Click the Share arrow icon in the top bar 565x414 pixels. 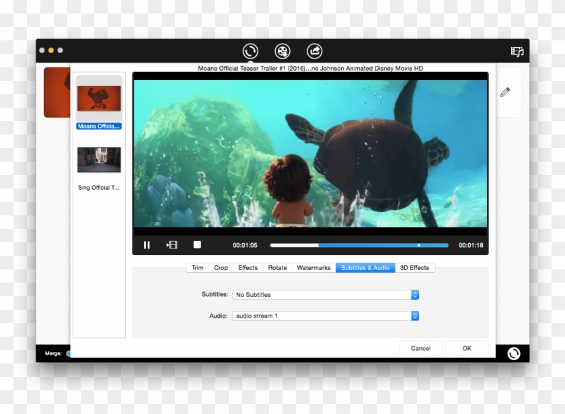pos(315,51)
